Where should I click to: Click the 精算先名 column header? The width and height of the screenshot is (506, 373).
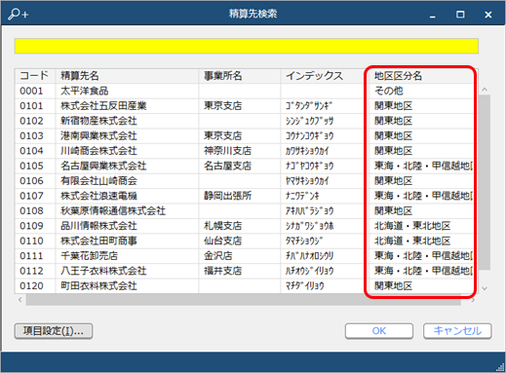[127, 76]
